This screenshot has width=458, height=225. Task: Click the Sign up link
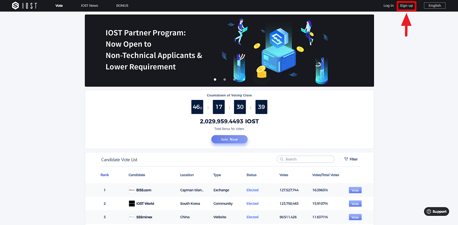[406, 6]
